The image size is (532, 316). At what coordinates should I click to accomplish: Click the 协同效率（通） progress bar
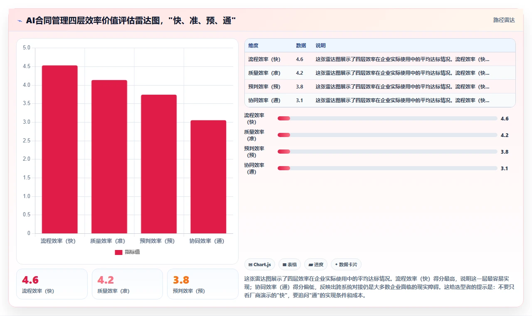[387, 168]
